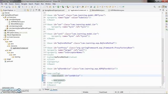The height and width of the screenshot is (94, 168).
Task: Select applicationContext.xml in the tree
Action: click(x=20, y=48)
